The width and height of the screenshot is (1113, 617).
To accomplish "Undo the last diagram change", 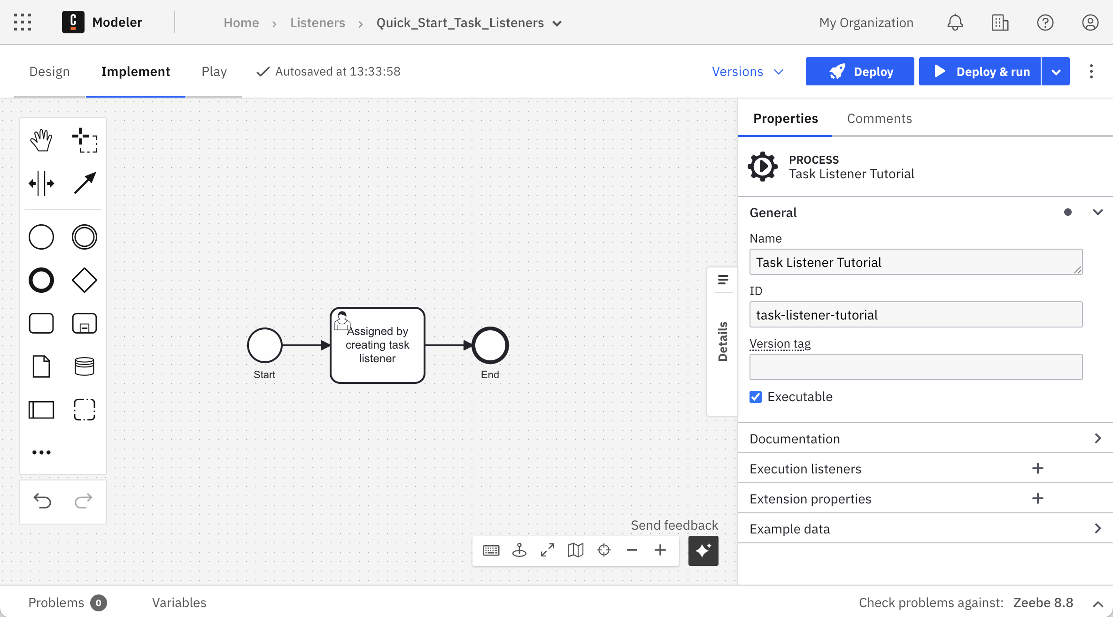I will pos(42,501).
